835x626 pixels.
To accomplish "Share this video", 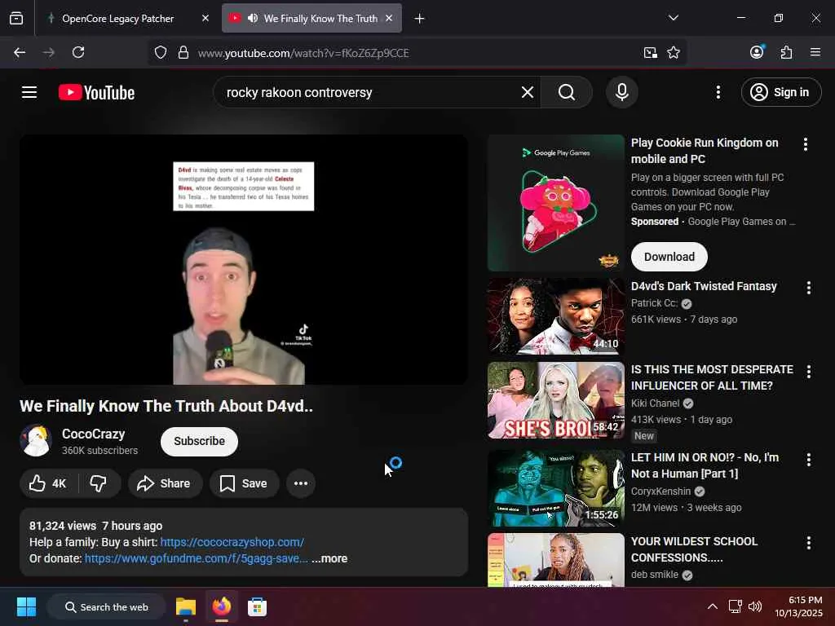I will [x=165, y=483].
